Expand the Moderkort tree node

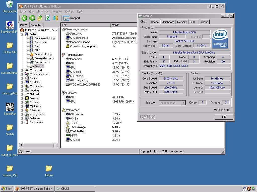(x=22, y=70)
